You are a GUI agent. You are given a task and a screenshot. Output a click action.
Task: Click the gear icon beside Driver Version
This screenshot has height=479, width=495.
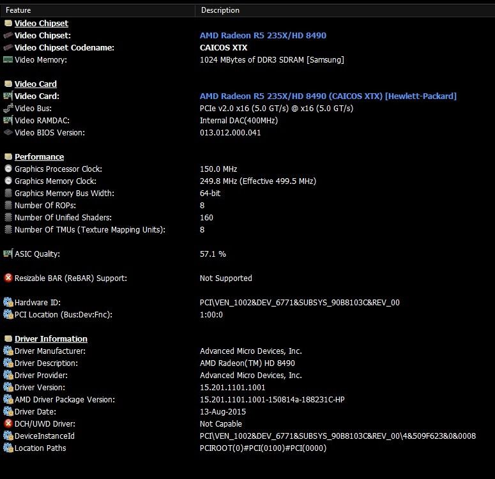(8, 387)
